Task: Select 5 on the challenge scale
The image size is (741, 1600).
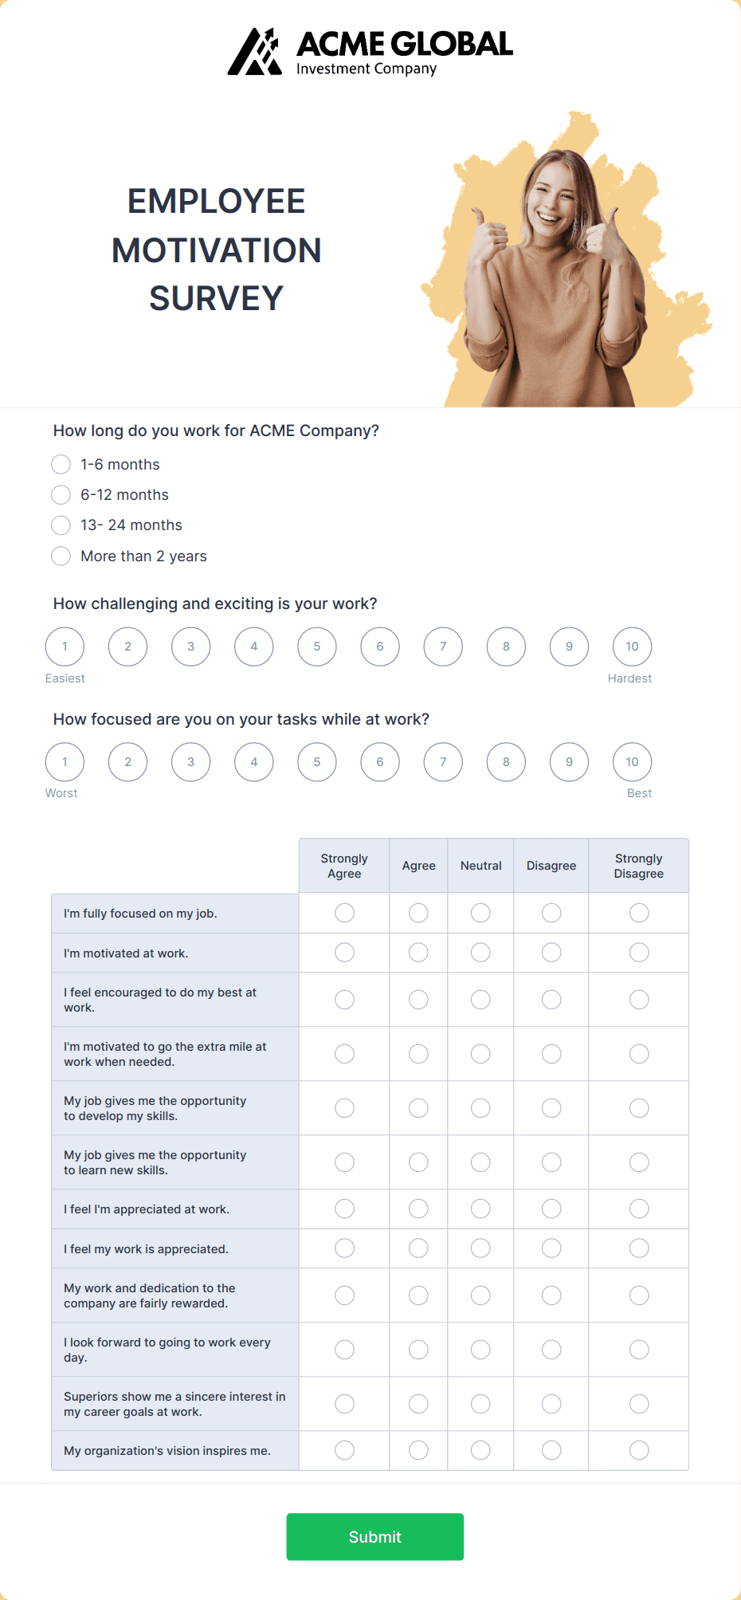Action: coord(316,647)
